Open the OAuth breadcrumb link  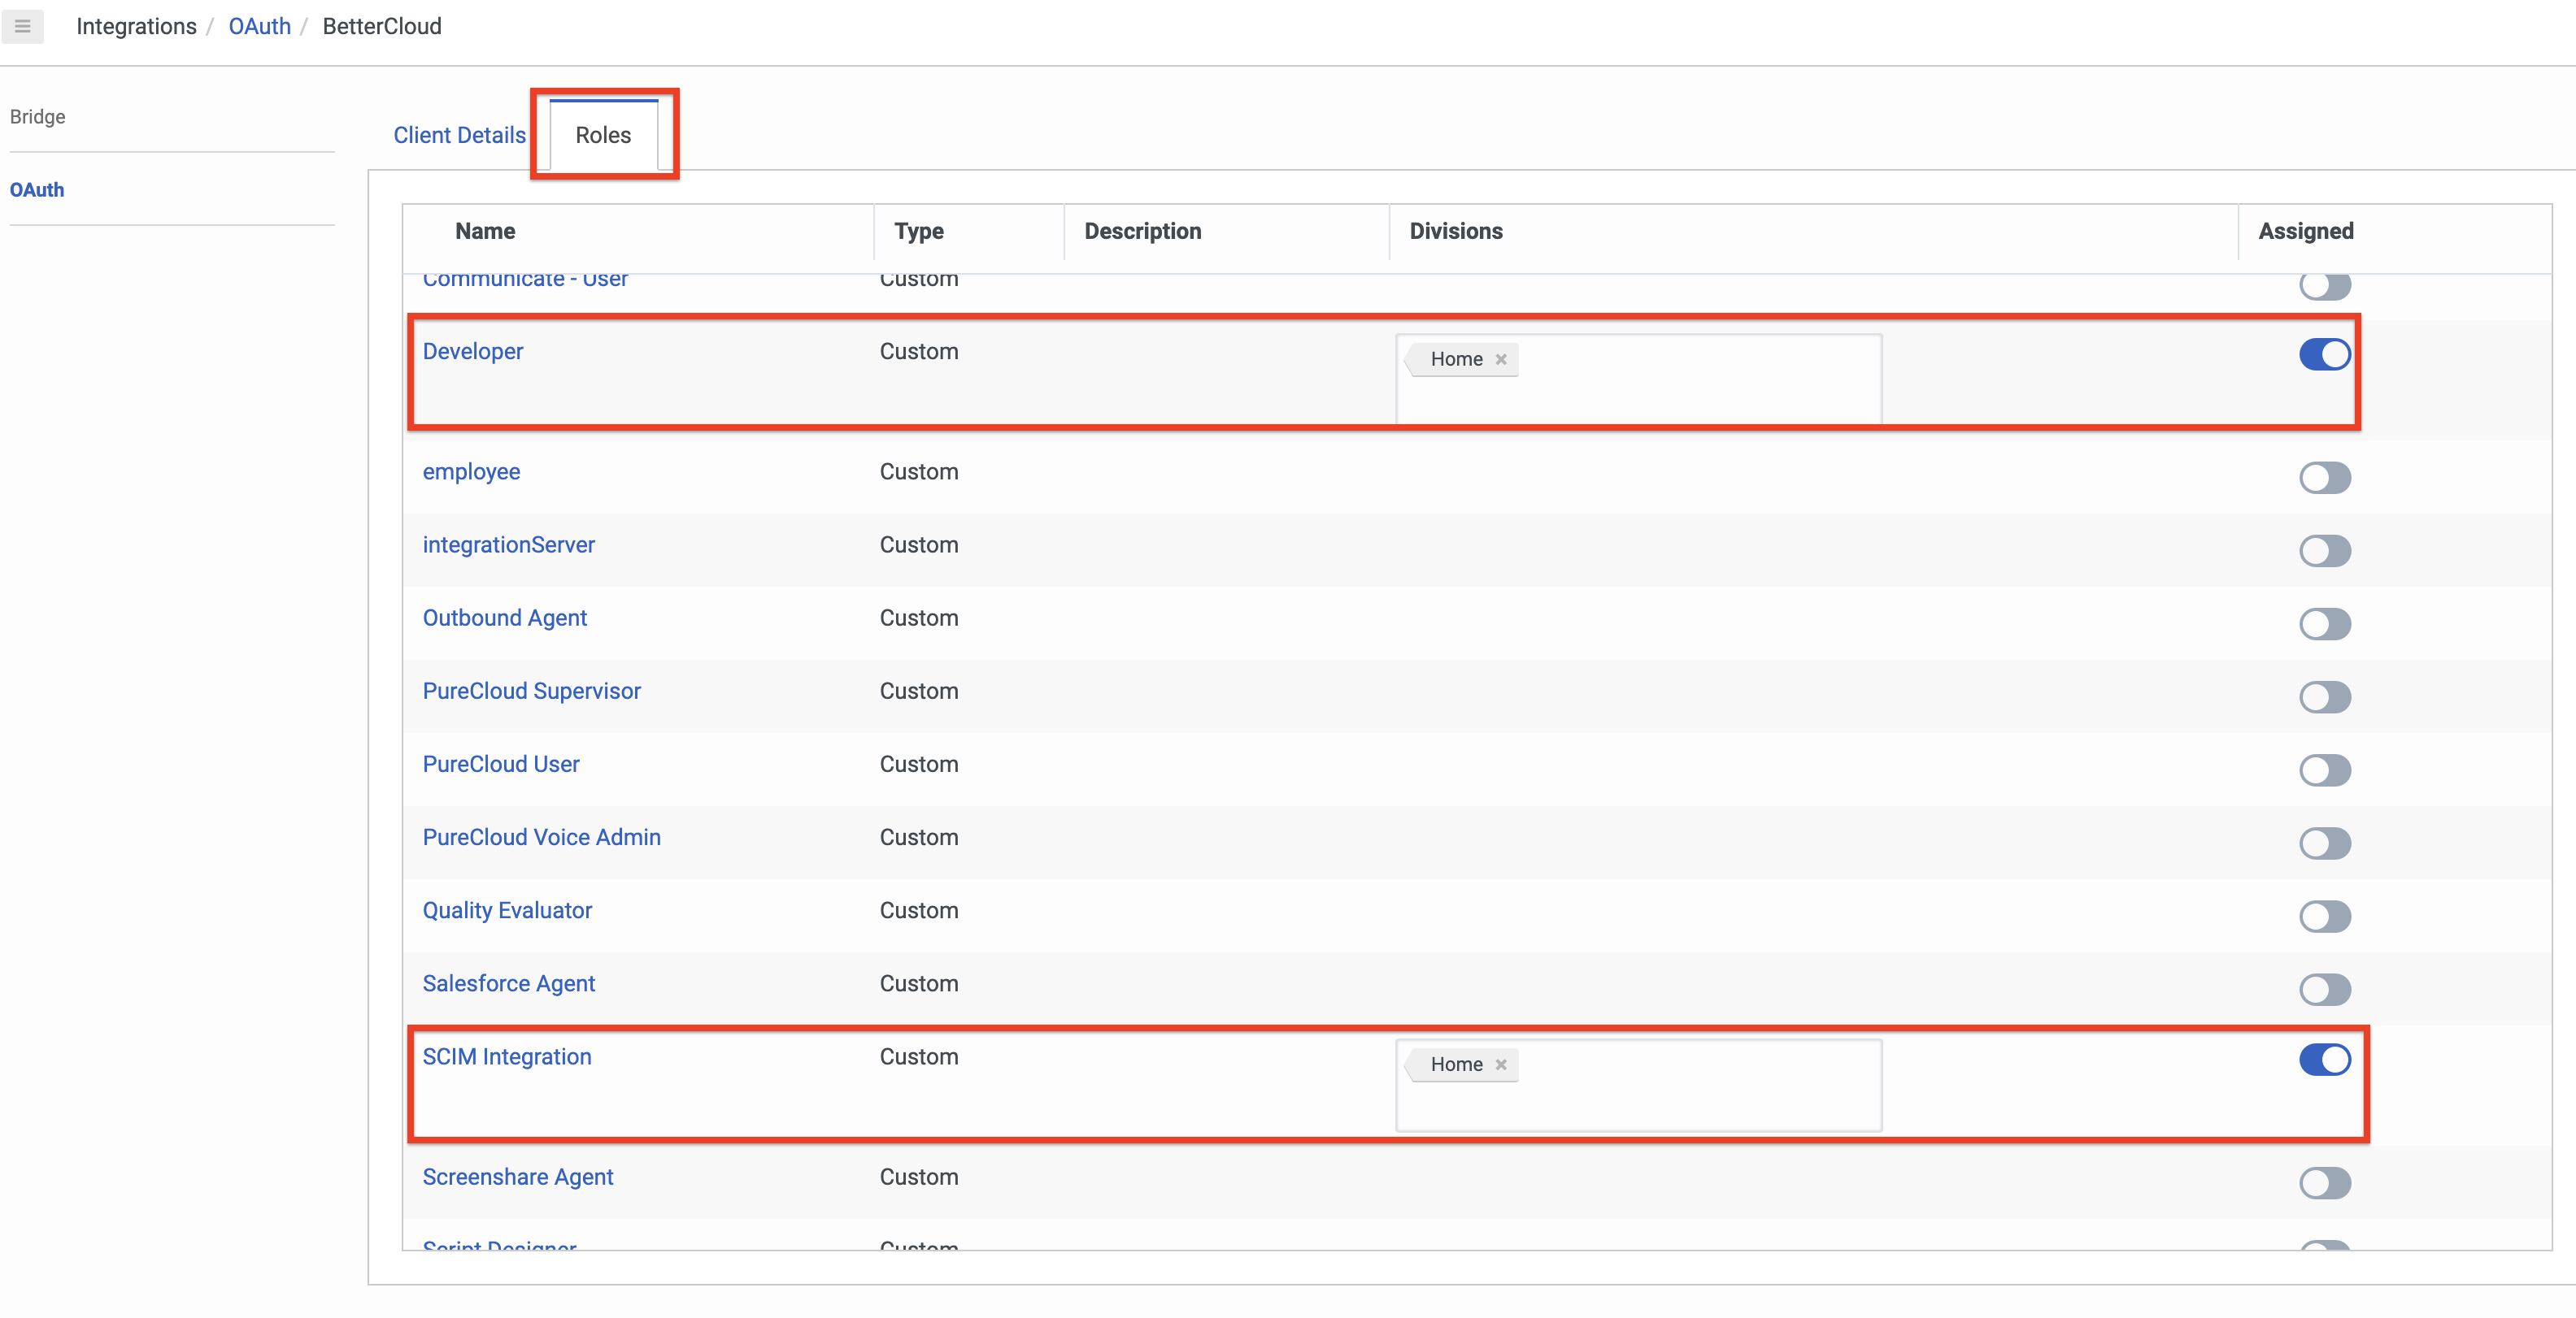pos(259,26)
